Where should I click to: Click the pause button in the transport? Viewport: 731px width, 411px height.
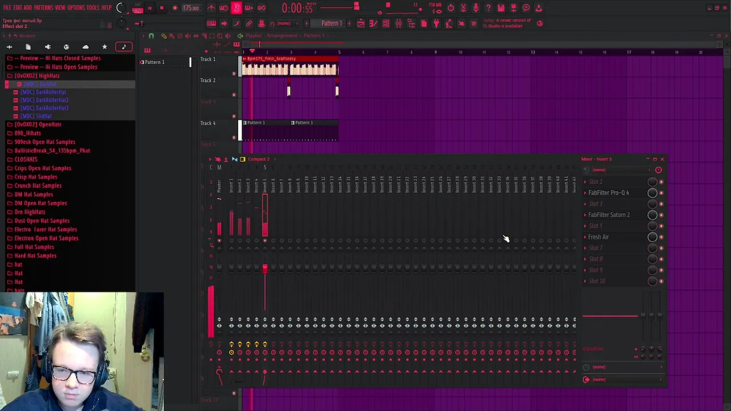tap(150, 8)
